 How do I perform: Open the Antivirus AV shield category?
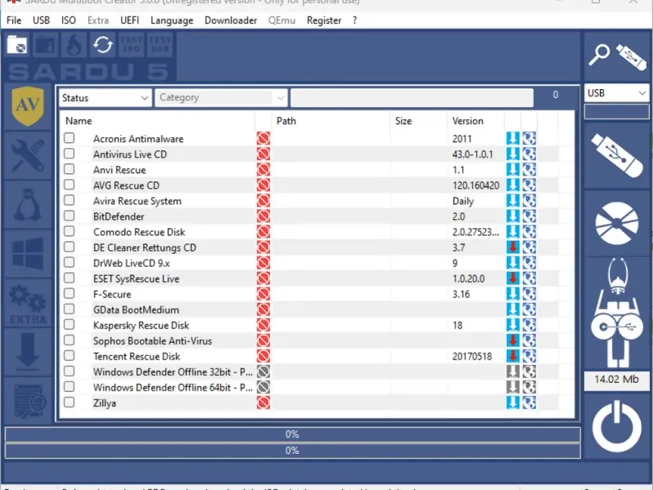tap(28, 106)
